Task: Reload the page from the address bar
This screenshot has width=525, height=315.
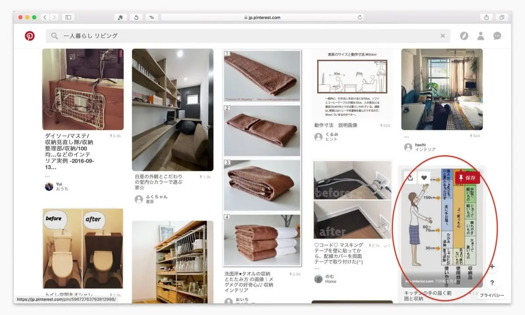Action: (360, 17)
